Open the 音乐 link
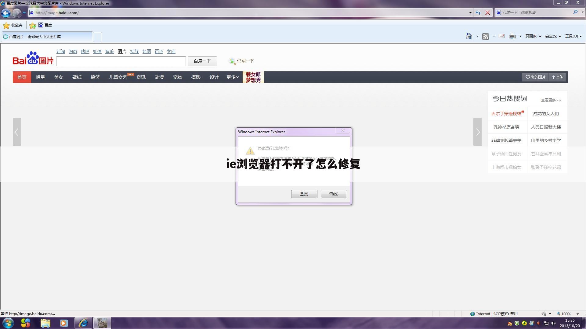The image size is (586, 329). [x=109, y=51]
